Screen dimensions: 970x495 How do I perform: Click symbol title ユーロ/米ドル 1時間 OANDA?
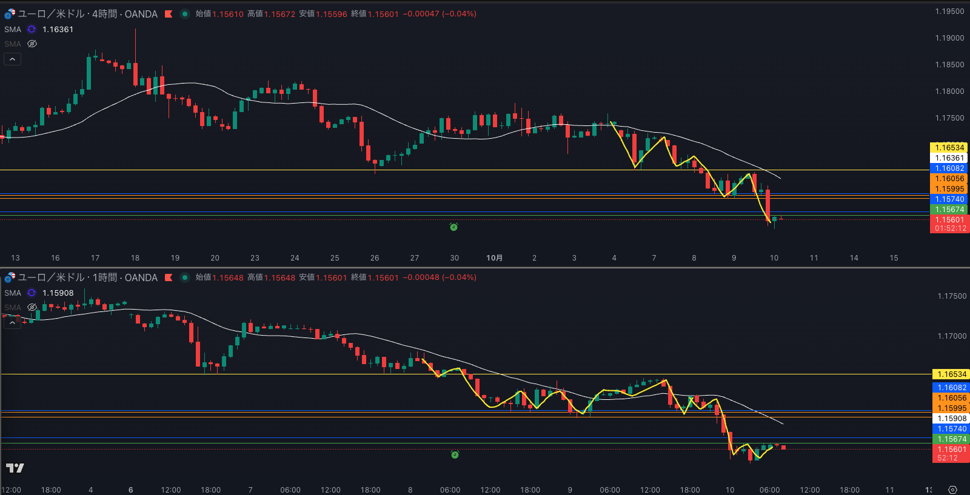tap(88, 277)
